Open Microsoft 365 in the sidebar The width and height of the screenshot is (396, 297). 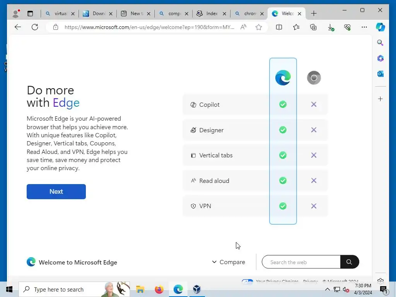pos(381,58)
